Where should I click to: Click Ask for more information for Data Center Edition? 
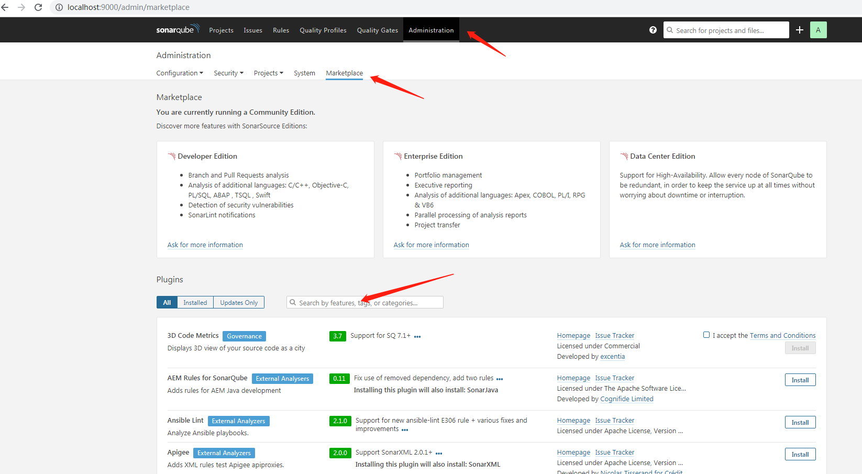tap(658, 245)
